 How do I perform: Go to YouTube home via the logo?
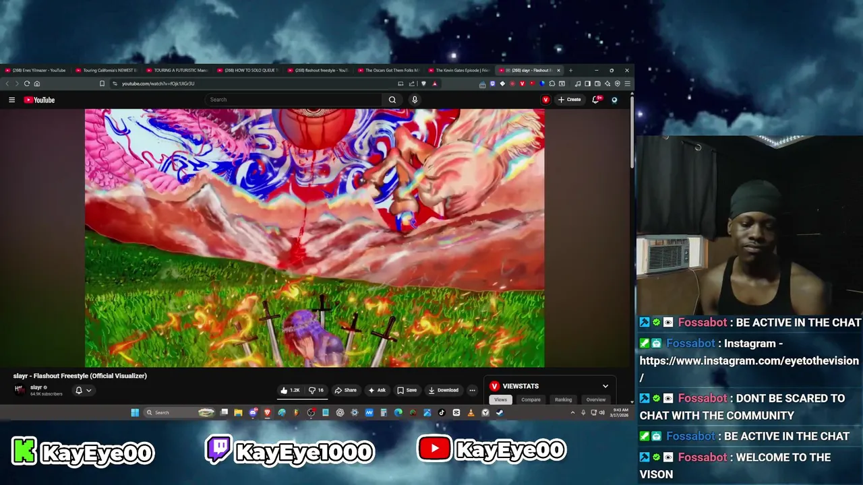pos(39,100)
